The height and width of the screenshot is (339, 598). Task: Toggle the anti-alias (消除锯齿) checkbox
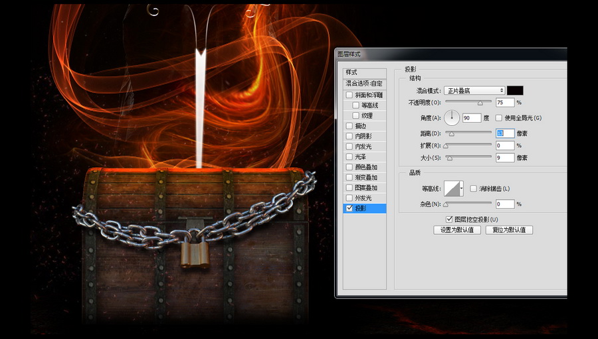pos(474,189)
